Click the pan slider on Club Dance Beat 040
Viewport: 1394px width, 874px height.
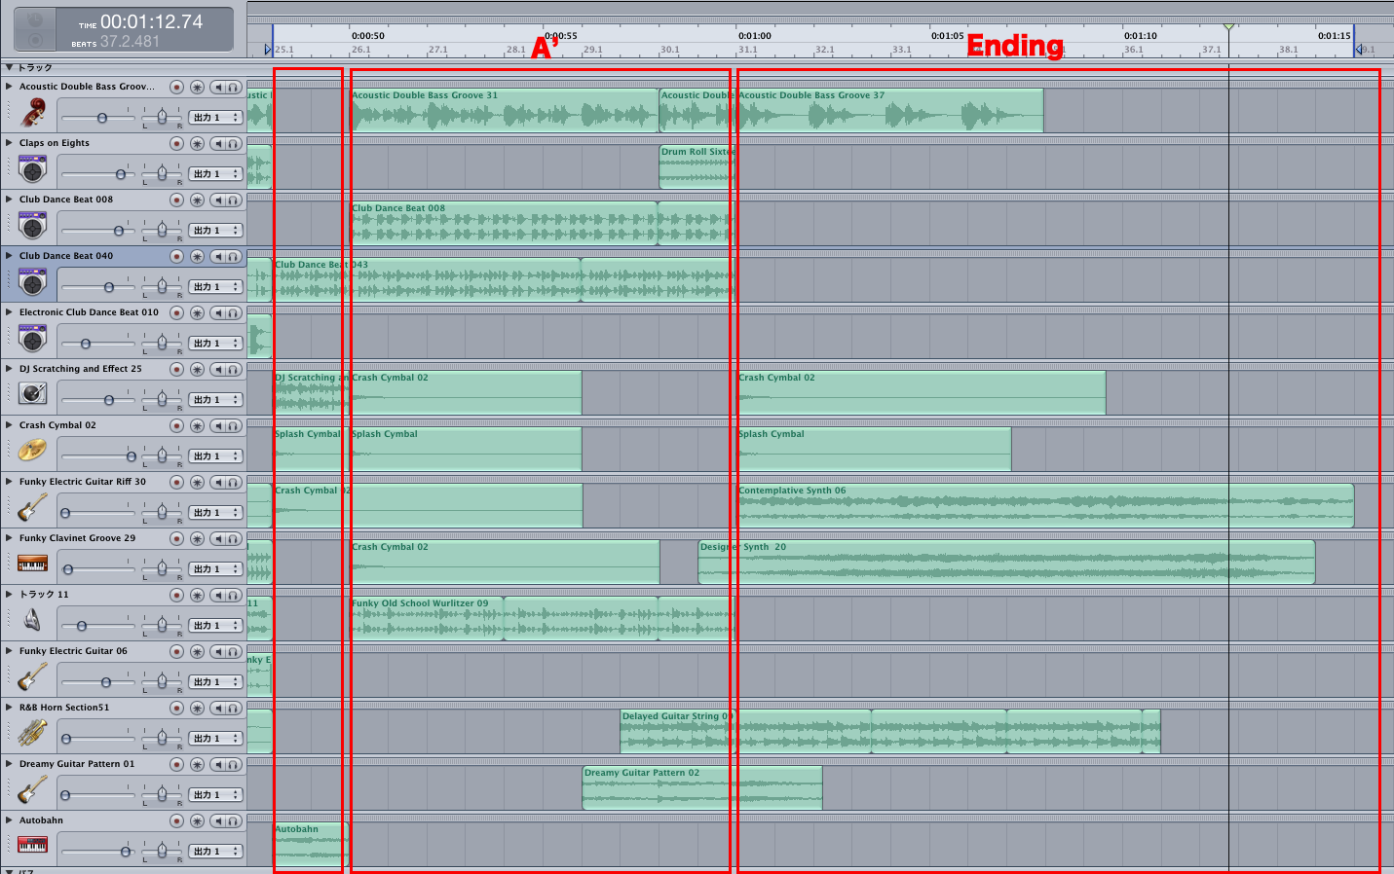162,286
